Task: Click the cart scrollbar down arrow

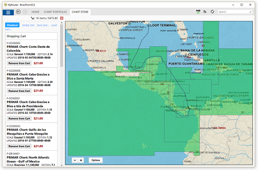Action: click(x=62, y=165)
